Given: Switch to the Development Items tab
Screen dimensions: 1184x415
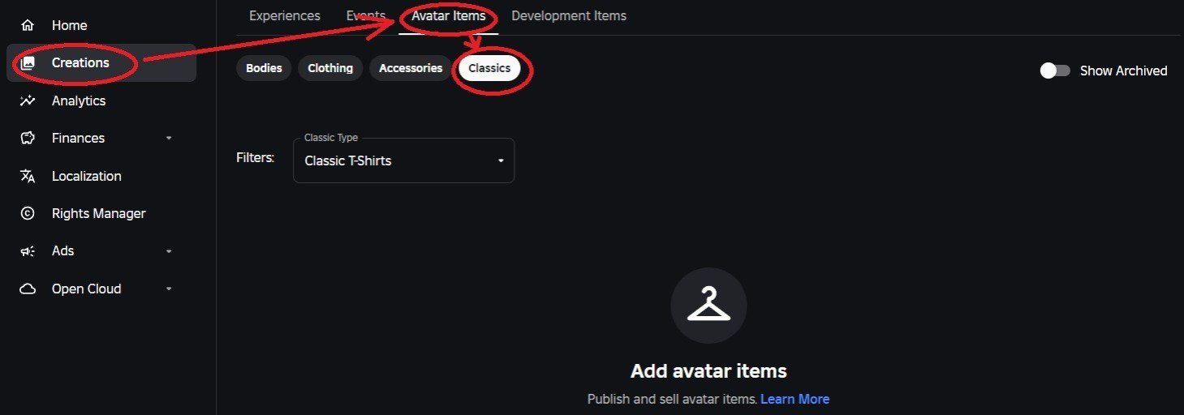Looking at the screenshot, I should pos(569,15).
